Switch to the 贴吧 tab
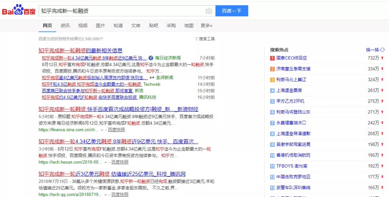389x197 pixels. [153, 26]
